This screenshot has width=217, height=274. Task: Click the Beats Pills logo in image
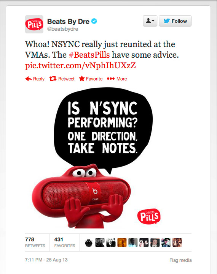coord(149,216)
